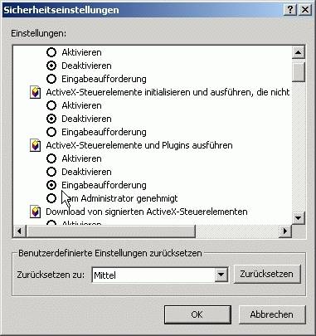Click the icon beside 'ActiveX-Steuerelemente und Plugins ausführen'

[x=35, y=145]
